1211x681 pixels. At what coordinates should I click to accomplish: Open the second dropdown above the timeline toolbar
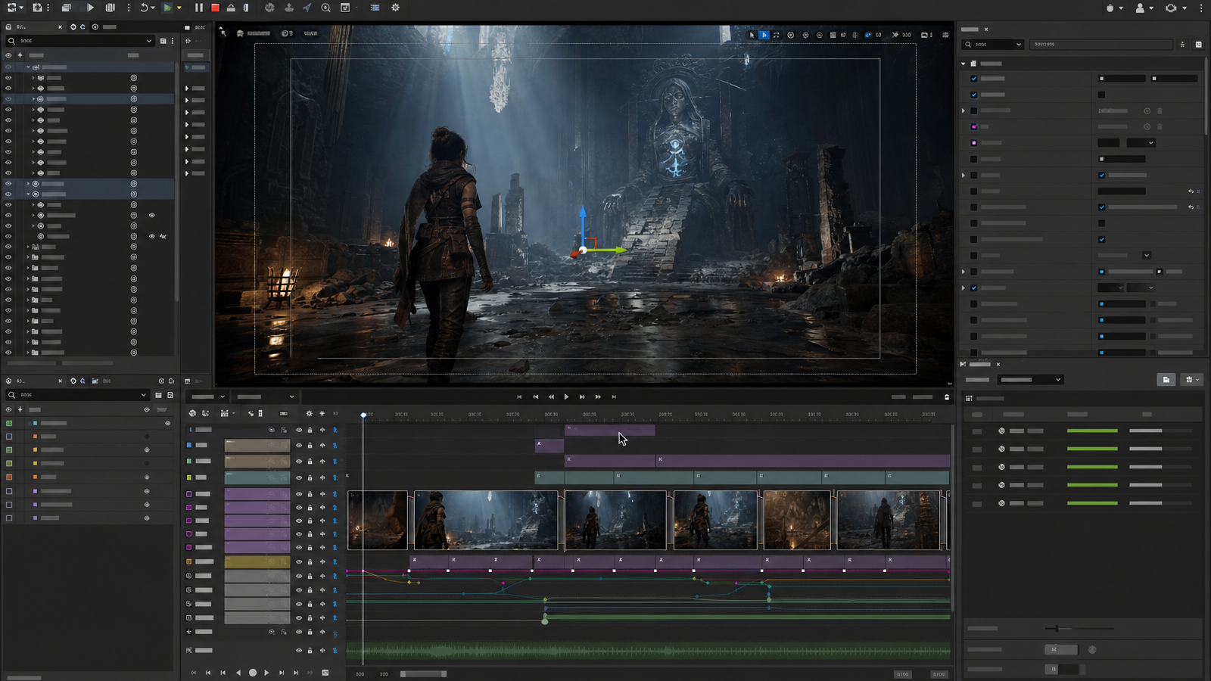(265, 396)
